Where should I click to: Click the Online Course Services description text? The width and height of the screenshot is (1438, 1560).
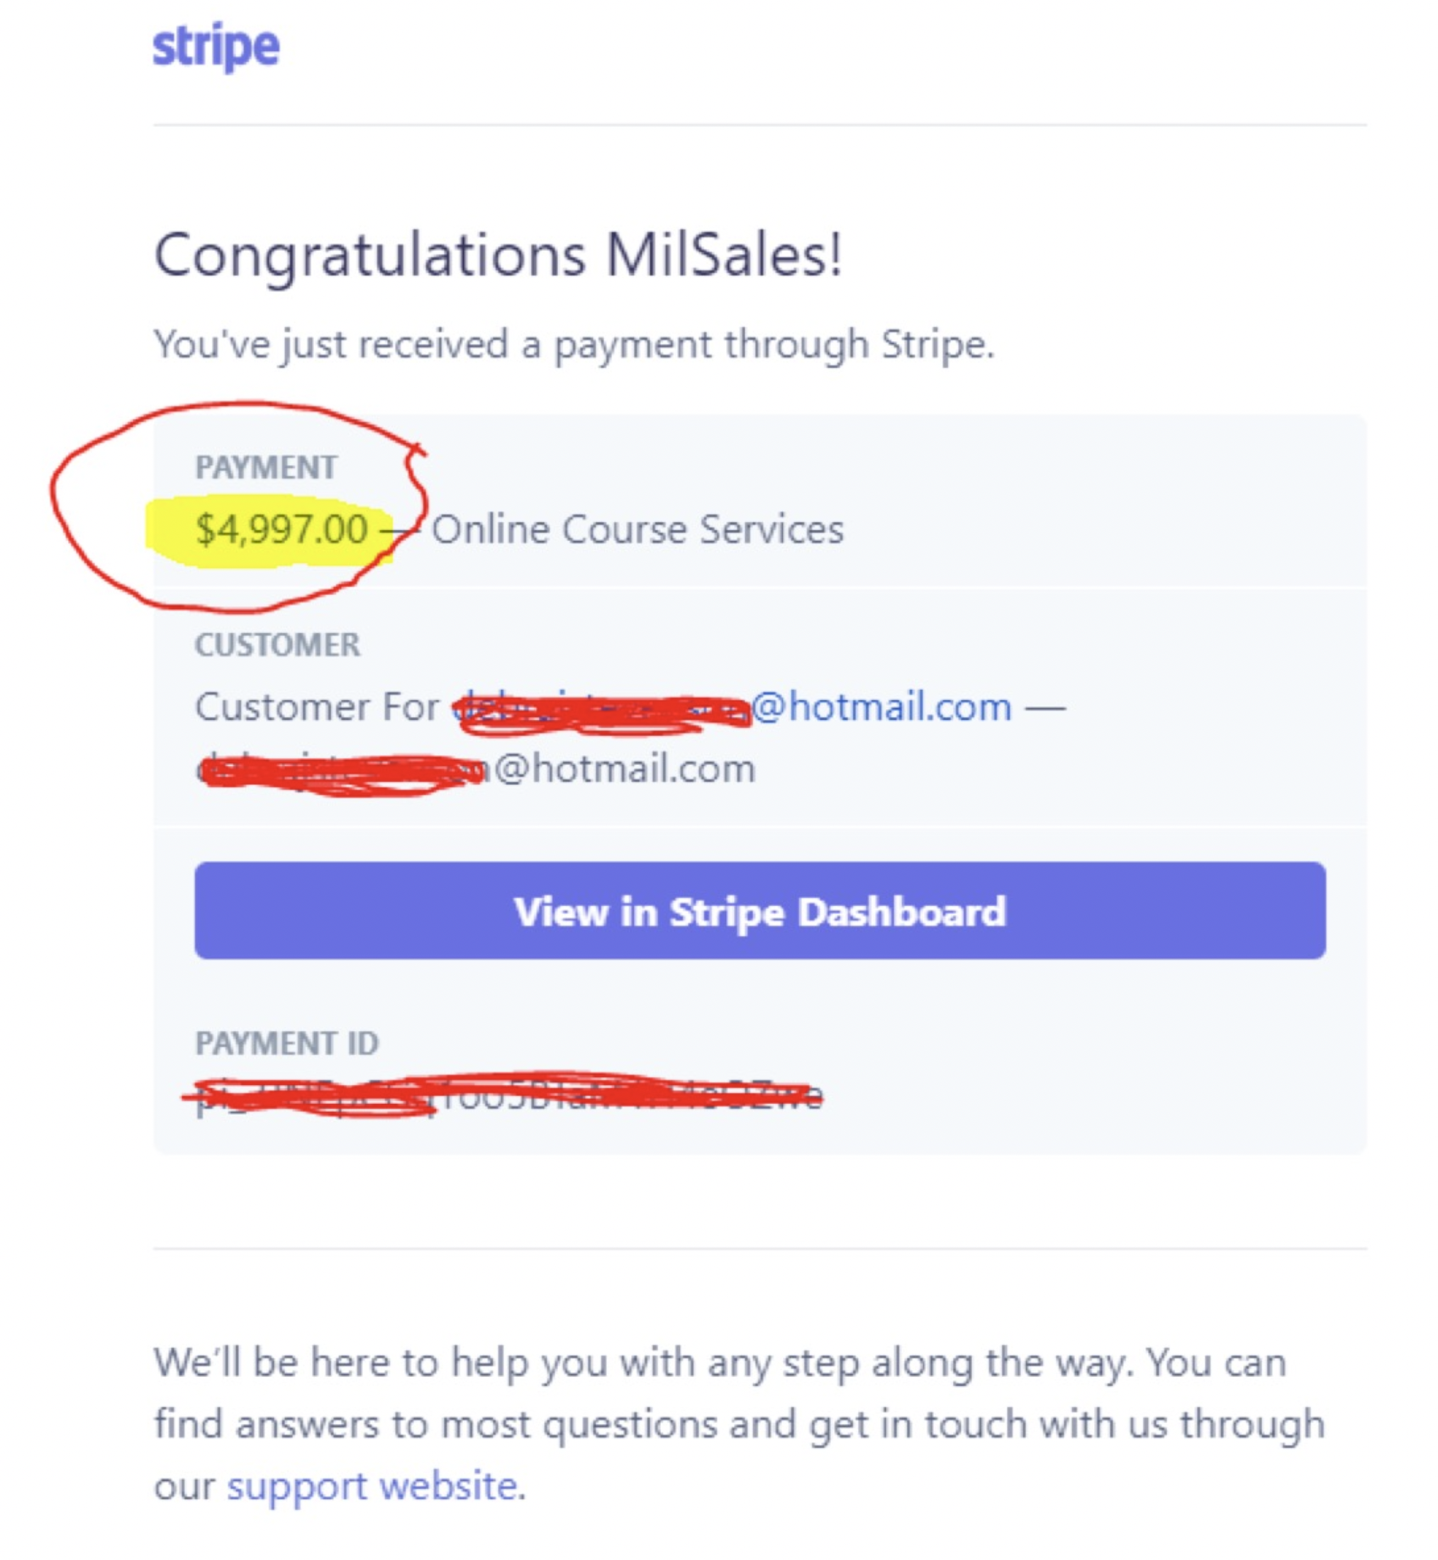tap(637, 529)
